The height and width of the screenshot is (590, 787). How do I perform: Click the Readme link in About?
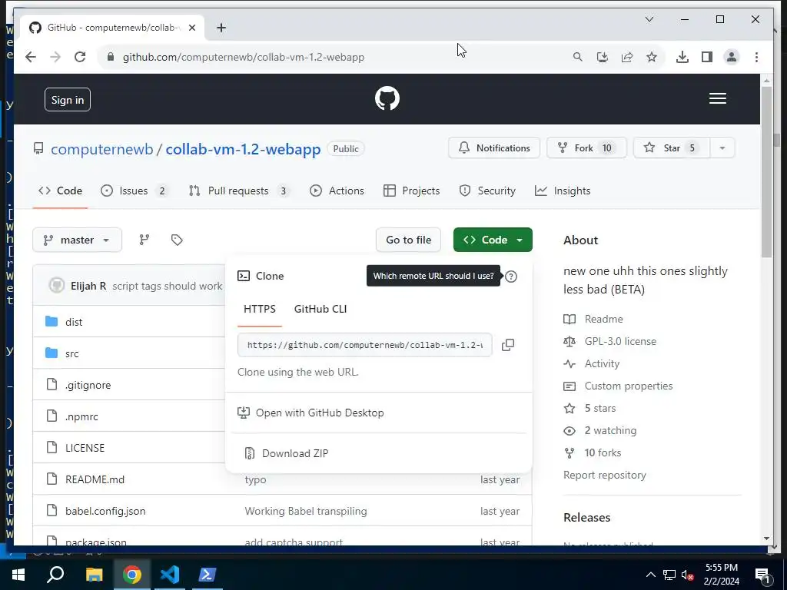(x=604, y=319)
